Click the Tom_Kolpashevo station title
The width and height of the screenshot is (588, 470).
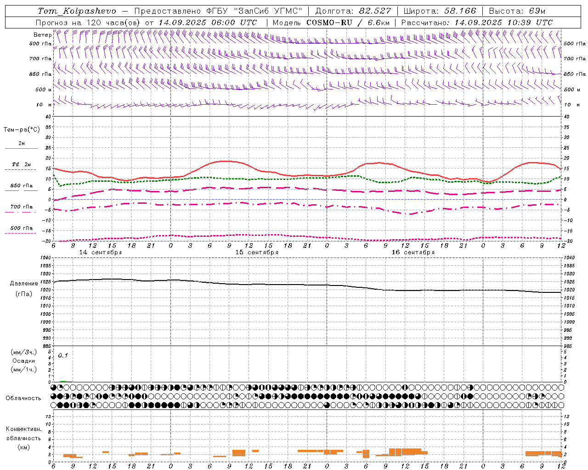[x=77, y=11]
